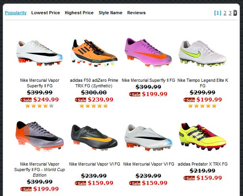The height and width of the screenshot is (196, 243).
Task: Open adidas F50 adiZero Prime TRX FG link
Action: click(94, 83)
